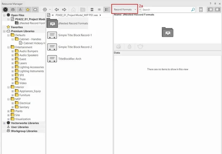222x154 pixels.
Task: Click the search magnifier icon
Action: click(193, 10)
